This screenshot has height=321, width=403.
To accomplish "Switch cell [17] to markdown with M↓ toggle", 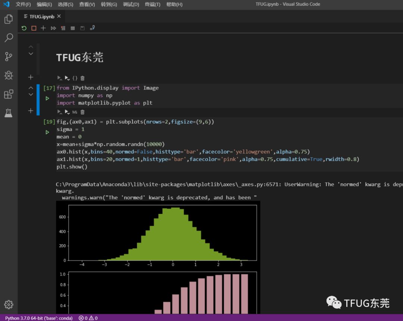I will tap(75, 112).
